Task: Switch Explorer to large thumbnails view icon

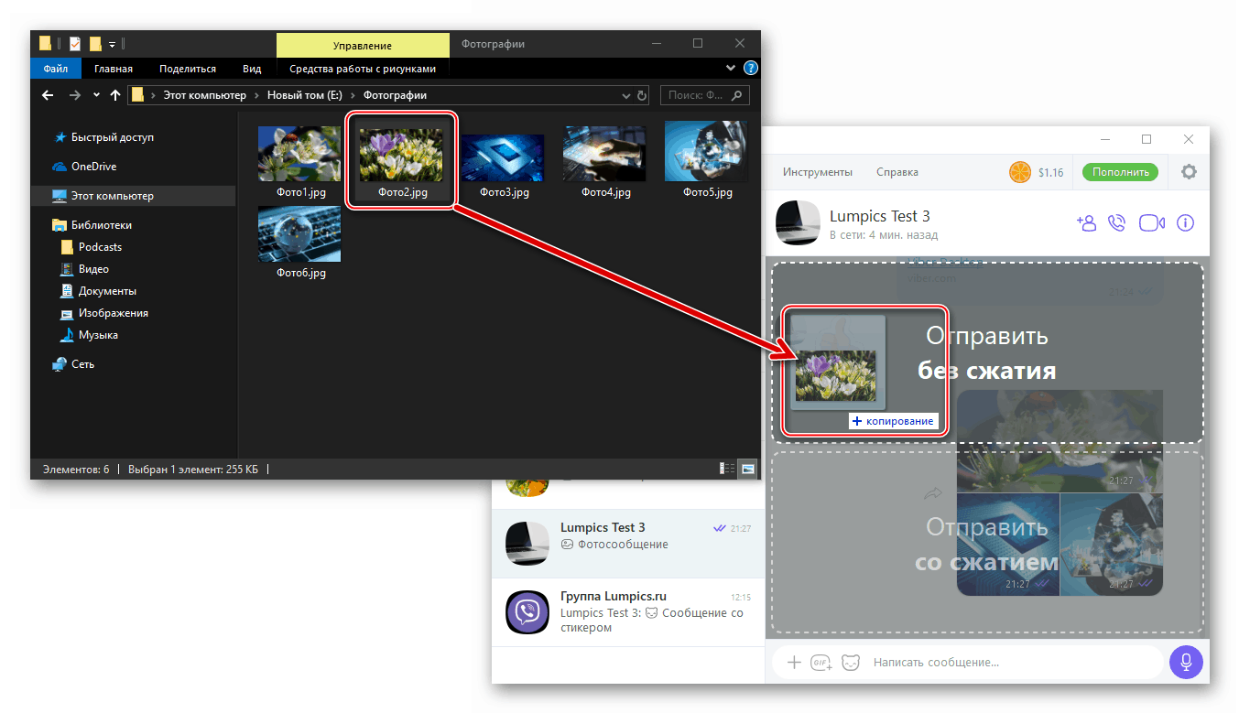Action: [x=748, y=469]
